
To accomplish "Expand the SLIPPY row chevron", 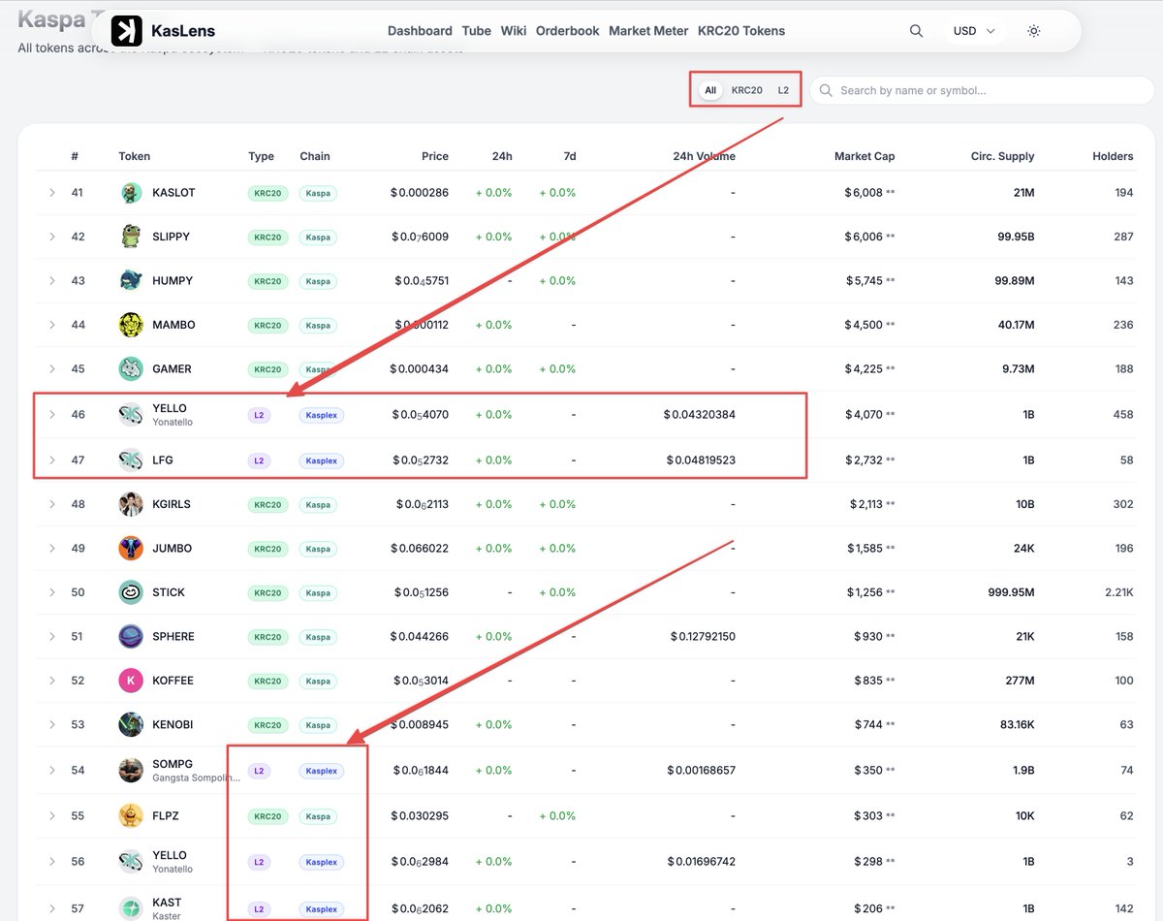I will click(52, 237).
